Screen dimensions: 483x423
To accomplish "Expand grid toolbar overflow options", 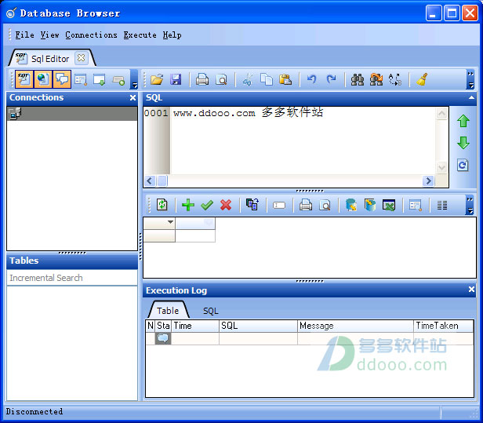I will (x=470, y=205).
